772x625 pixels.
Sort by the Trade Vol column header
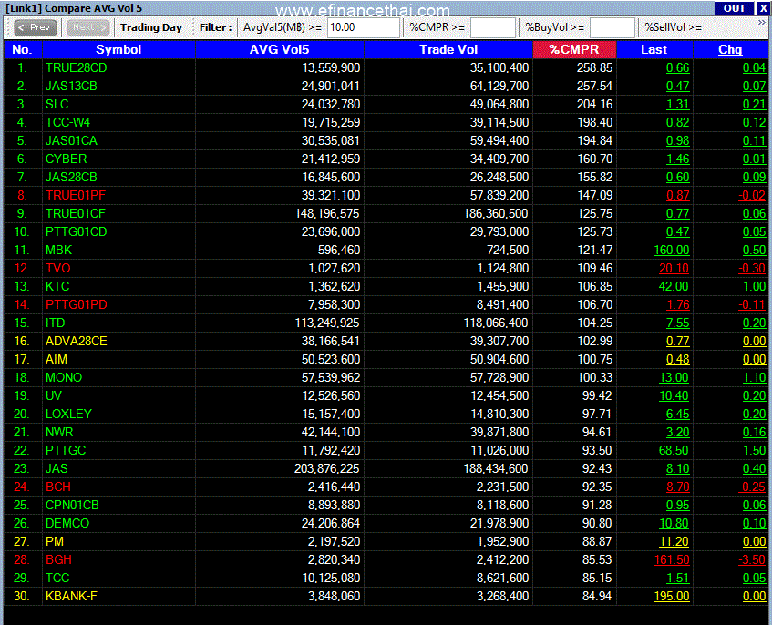point(448,50)
